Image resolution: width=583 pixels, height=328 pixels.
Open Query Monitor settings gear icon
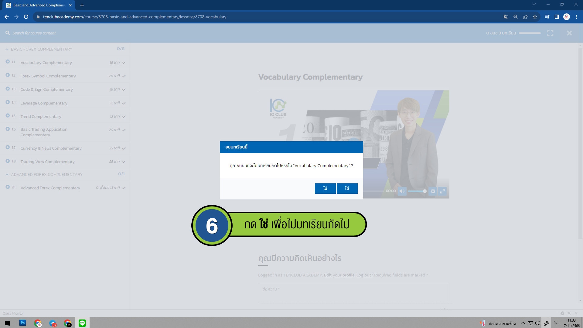[x=562, y=313]
